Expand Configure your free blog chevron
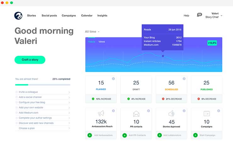This screenshot has width=233, height=141. pyautogui.click(x=69, y=103)
